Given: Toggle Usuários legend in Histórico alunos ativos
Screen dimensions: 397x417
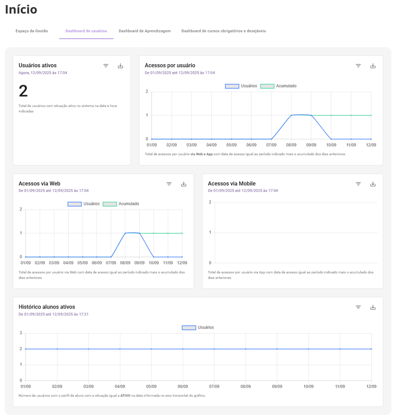Looking at the screenshot, I should click(x=198, y=328).
